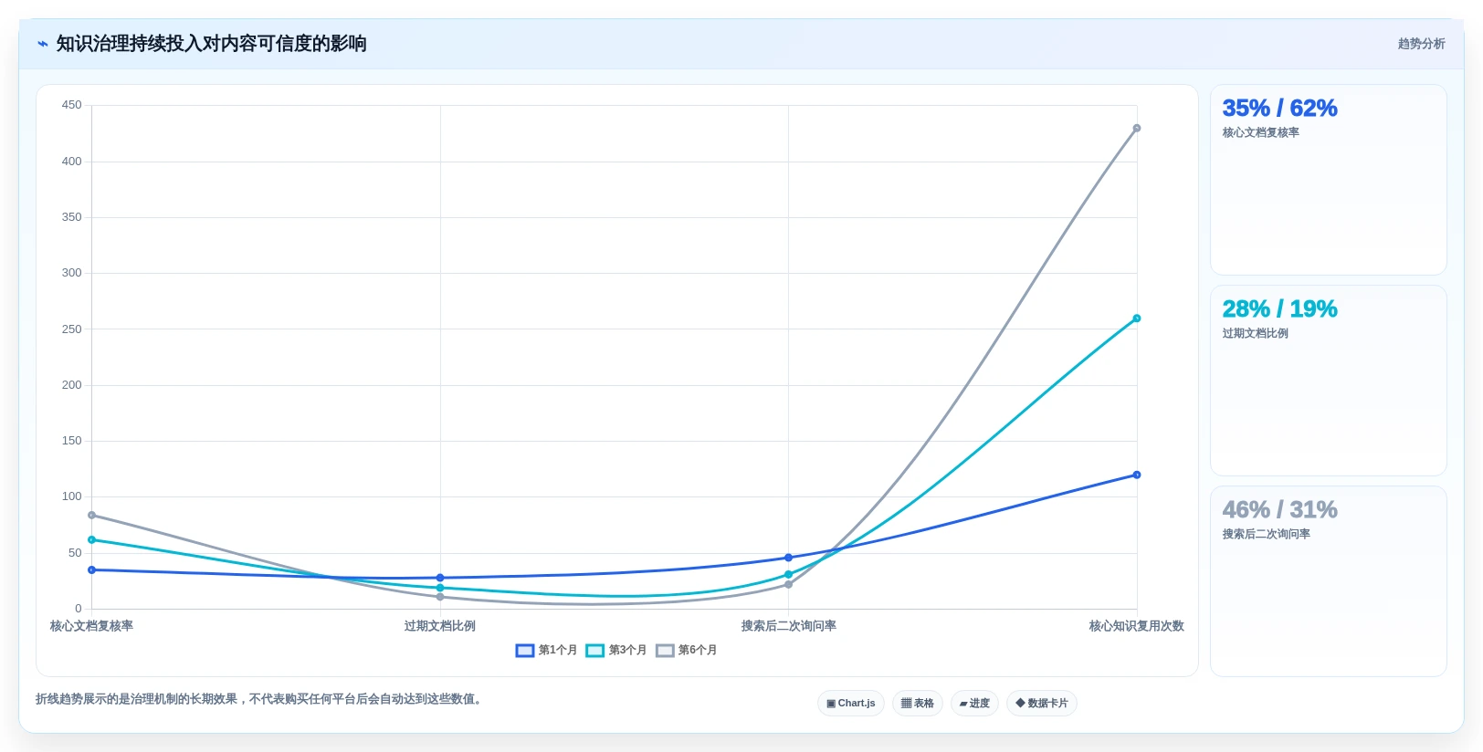Click the cyan 第3个月 legend color box

(x=594, y=651)
